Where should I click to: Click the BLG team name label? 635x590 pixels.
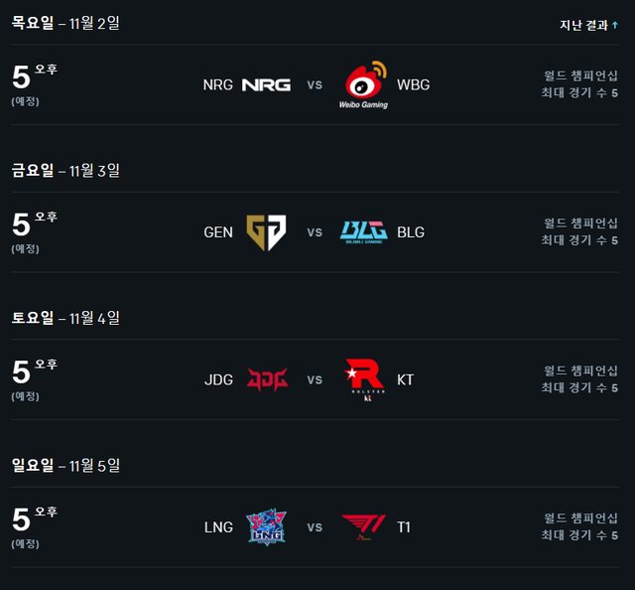click(x=410, y=232)
